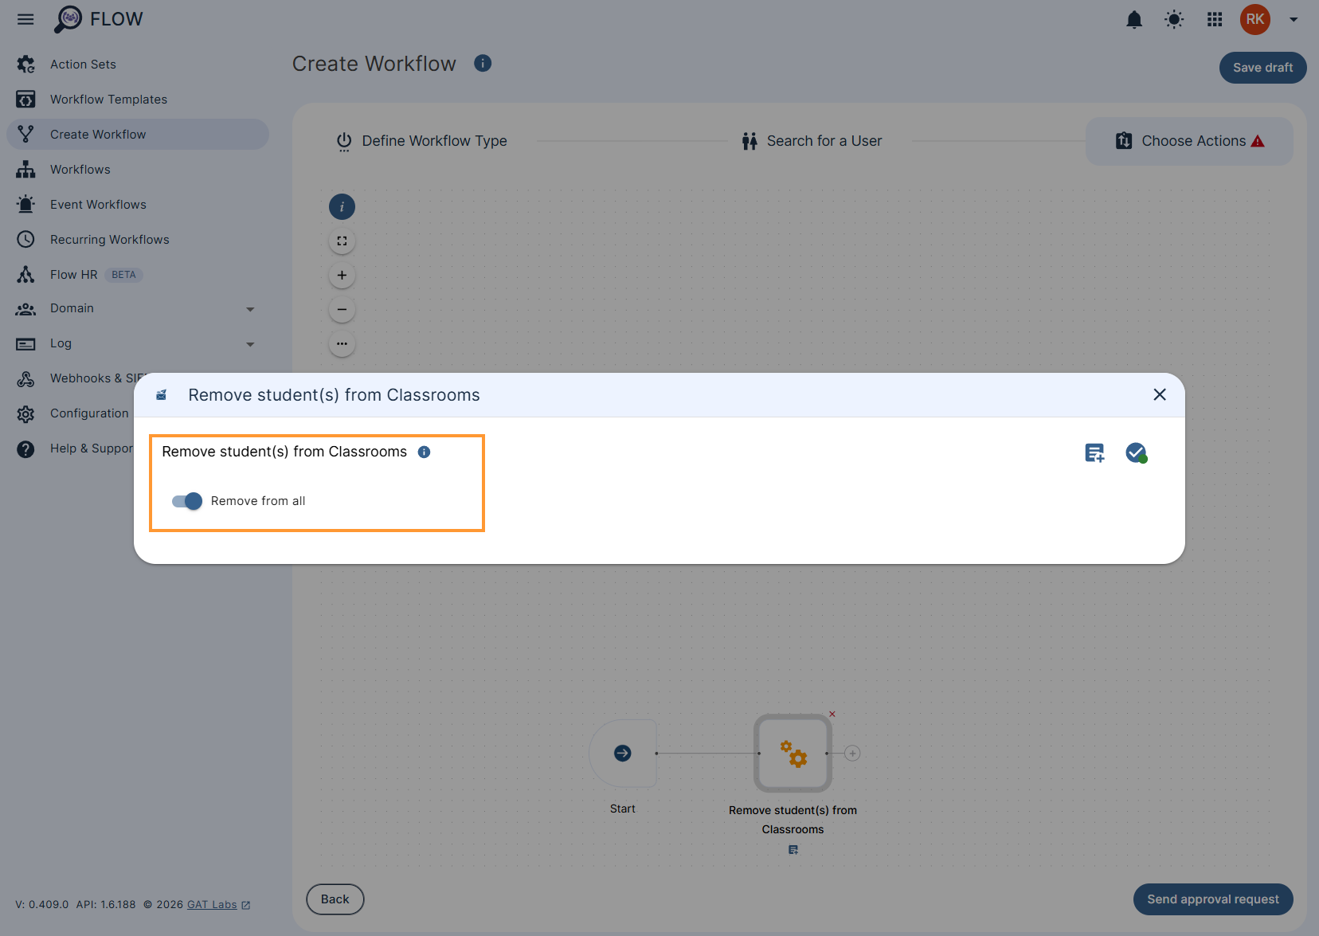Expand the Domain sidebar section
1319x936 pixels.
tap(250, 309)
